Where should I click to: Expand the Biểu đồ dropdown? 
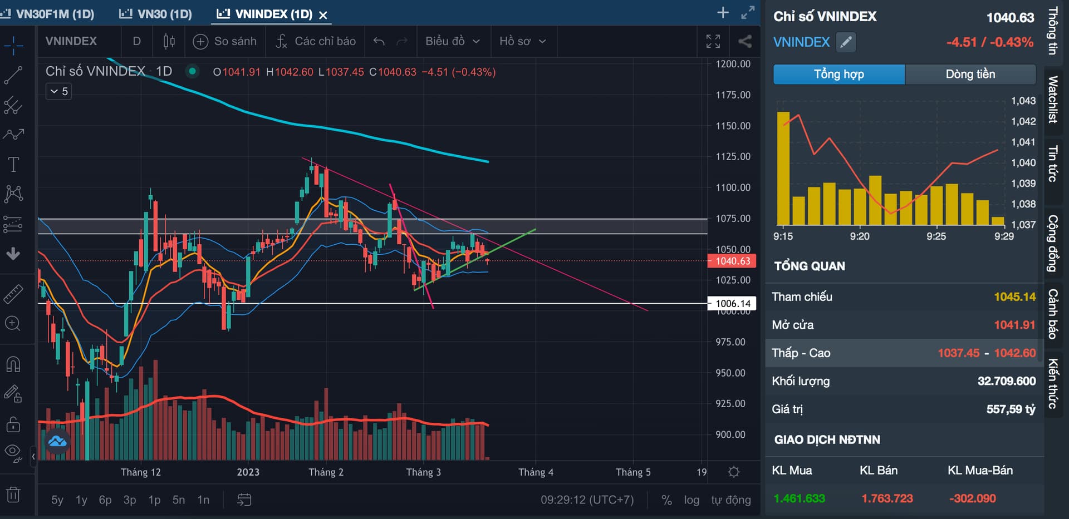tap(452, 41)
